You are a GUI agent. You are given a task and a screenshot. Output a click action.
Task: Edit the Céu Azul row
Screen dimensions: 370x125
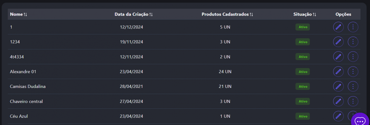(x=338, y=116)
